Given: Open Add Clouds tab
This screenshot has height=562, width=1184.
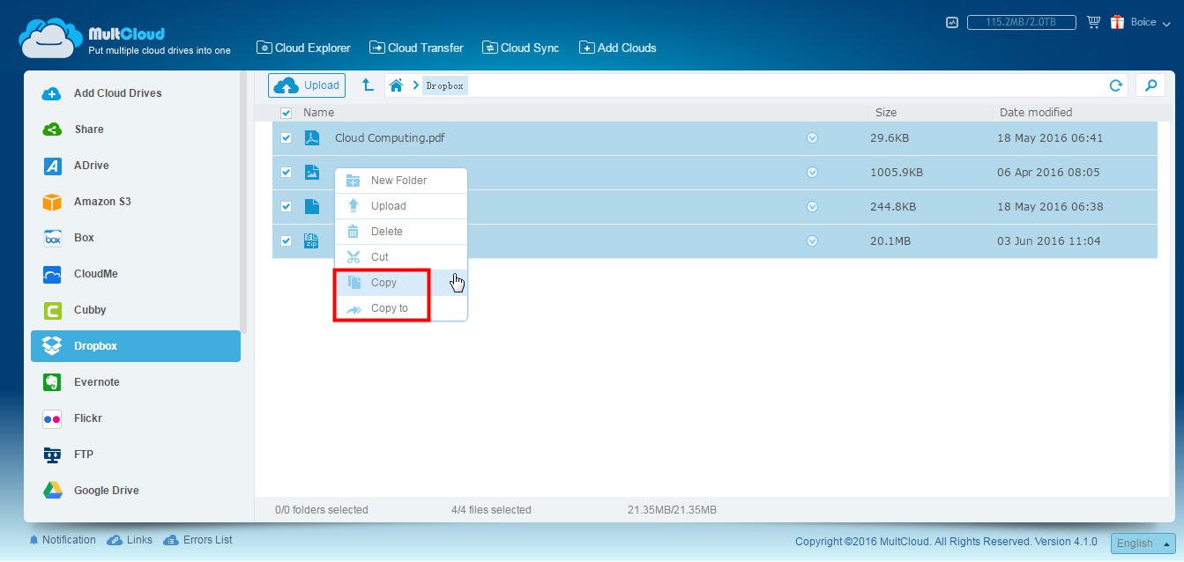Looking at the screenshot, I should point(617,48).
